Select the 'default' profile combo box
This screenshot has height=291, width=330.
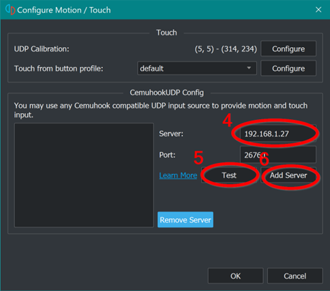[197, 68]
